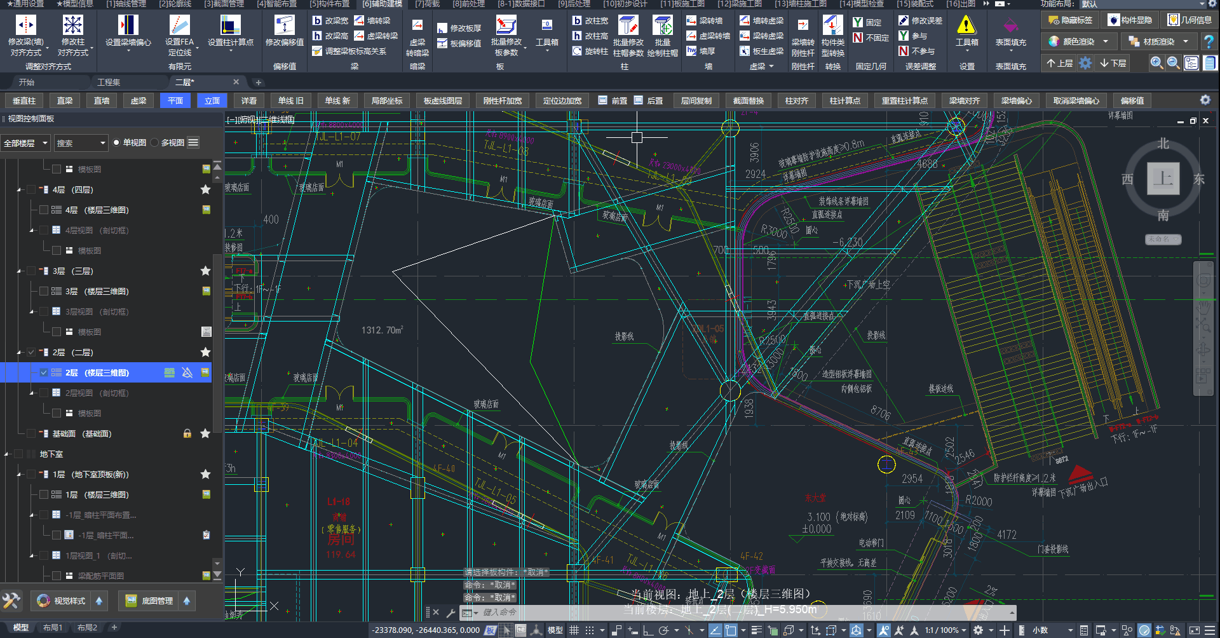Click the 批量修改柱帽参数 ribbon icon
Screen dimensions: 1220x638
point(628,25)
